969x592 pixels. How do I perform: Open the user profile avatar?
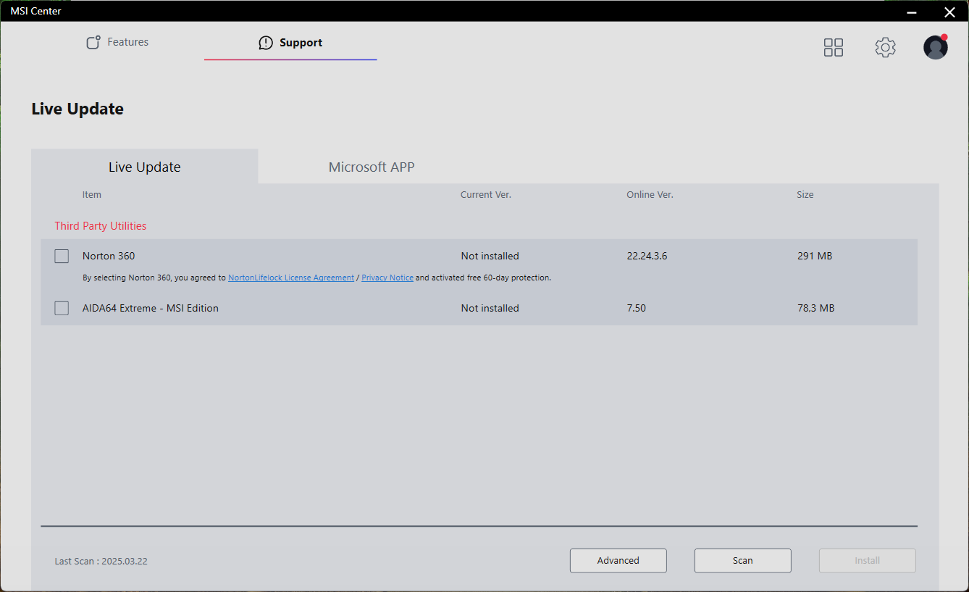[x=936, y=47]
